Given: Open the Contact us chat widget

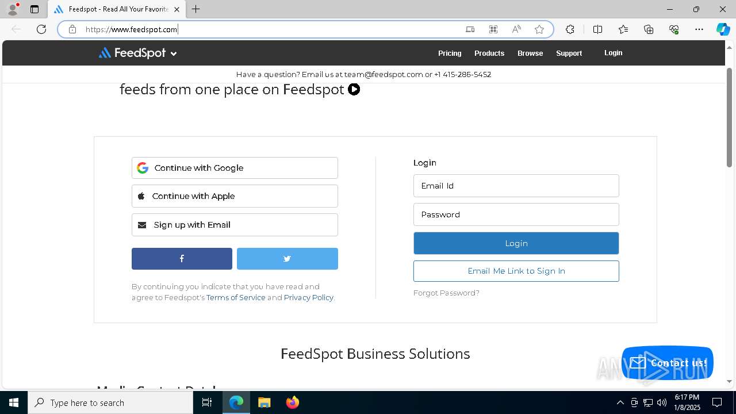Looking at the screenshot, I should point(668,363).
